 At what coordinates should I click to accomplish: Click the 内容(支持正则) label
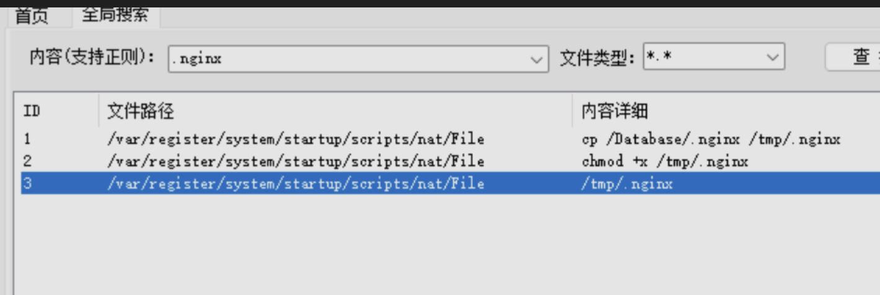click(92, 58)
